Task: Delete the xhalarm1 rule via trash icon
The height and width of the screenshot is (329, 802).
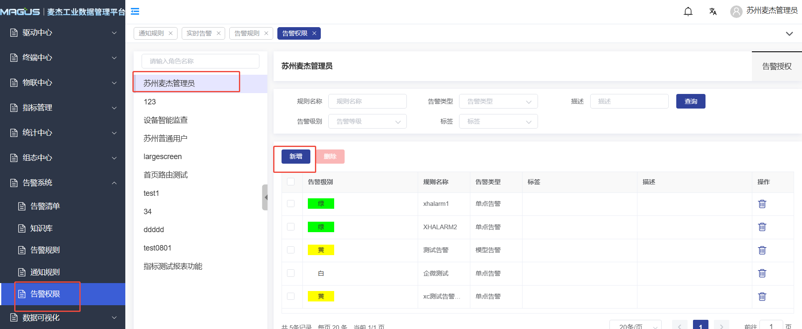Action: pyautogui.click(x=762, y=204)
